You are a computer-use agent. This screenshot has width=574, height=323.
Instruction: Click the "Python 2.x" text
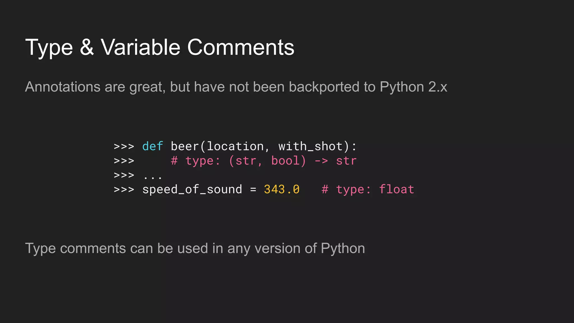413,87
